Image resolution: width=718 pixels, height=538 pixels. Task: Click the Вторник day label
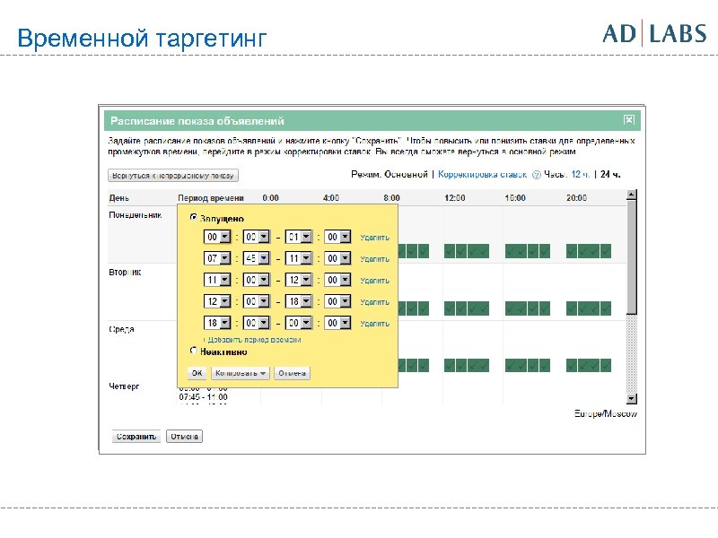[x=125, y=273]
